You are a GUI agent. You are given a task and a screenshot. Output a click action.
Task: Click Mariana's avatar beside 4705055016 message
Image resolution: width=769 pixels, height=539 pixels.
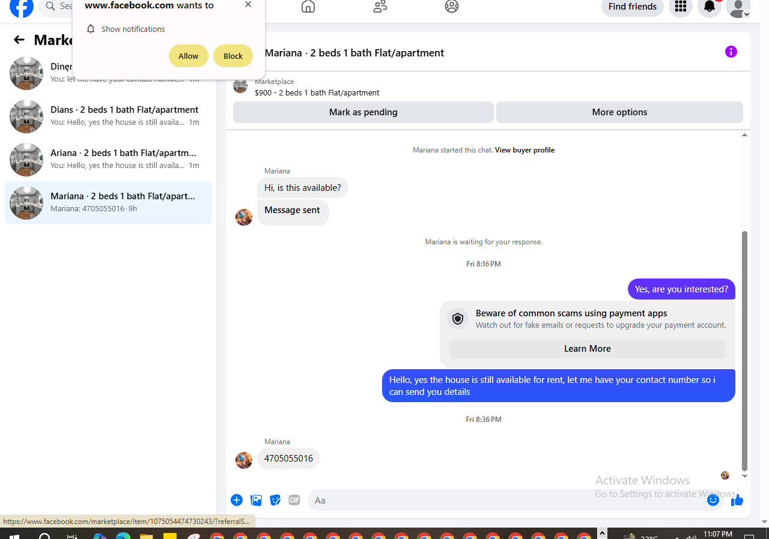244,460
